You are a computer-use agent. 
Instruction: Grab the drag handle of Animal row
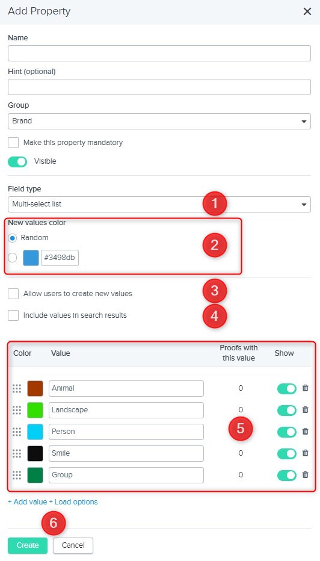(17, 388)
